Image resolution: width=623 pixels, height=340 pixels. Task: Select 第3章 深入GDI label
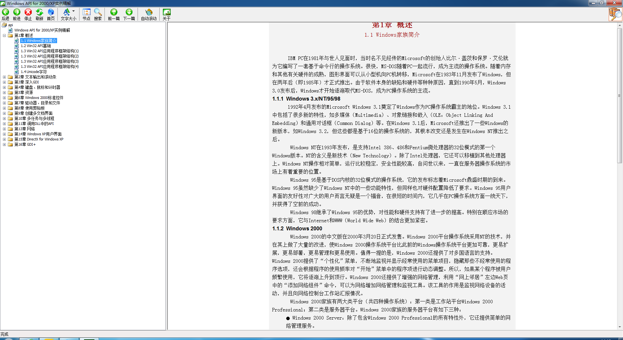coord(27,82)
